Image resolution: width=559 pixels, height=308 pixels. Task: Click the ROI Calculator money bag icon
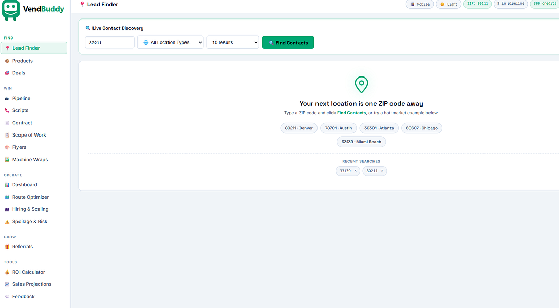coord(7,272)
